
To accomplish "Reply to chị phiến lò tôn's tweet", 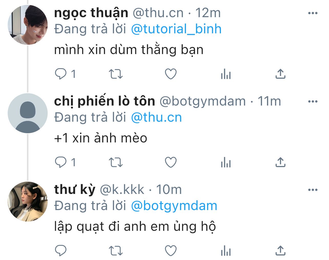I will [61, 162].
